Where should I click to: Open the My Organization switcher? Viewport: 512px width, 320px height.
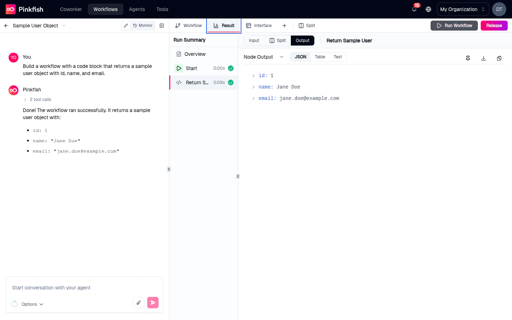(463, 9)
